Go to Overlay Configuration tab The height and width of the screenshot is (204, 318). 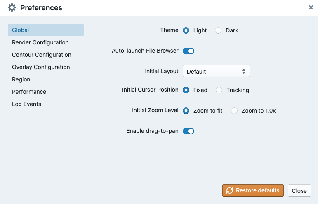41,67
